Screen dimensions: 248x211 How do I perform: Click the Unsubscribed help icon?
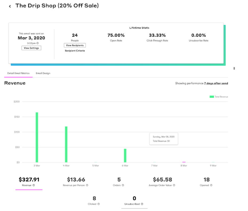(142, 204)
